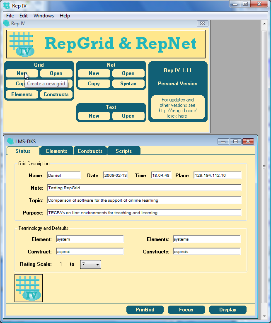The height and width of the screenshot is (323, 271).
Task: Click the Display button
Action: click(227, 310)
